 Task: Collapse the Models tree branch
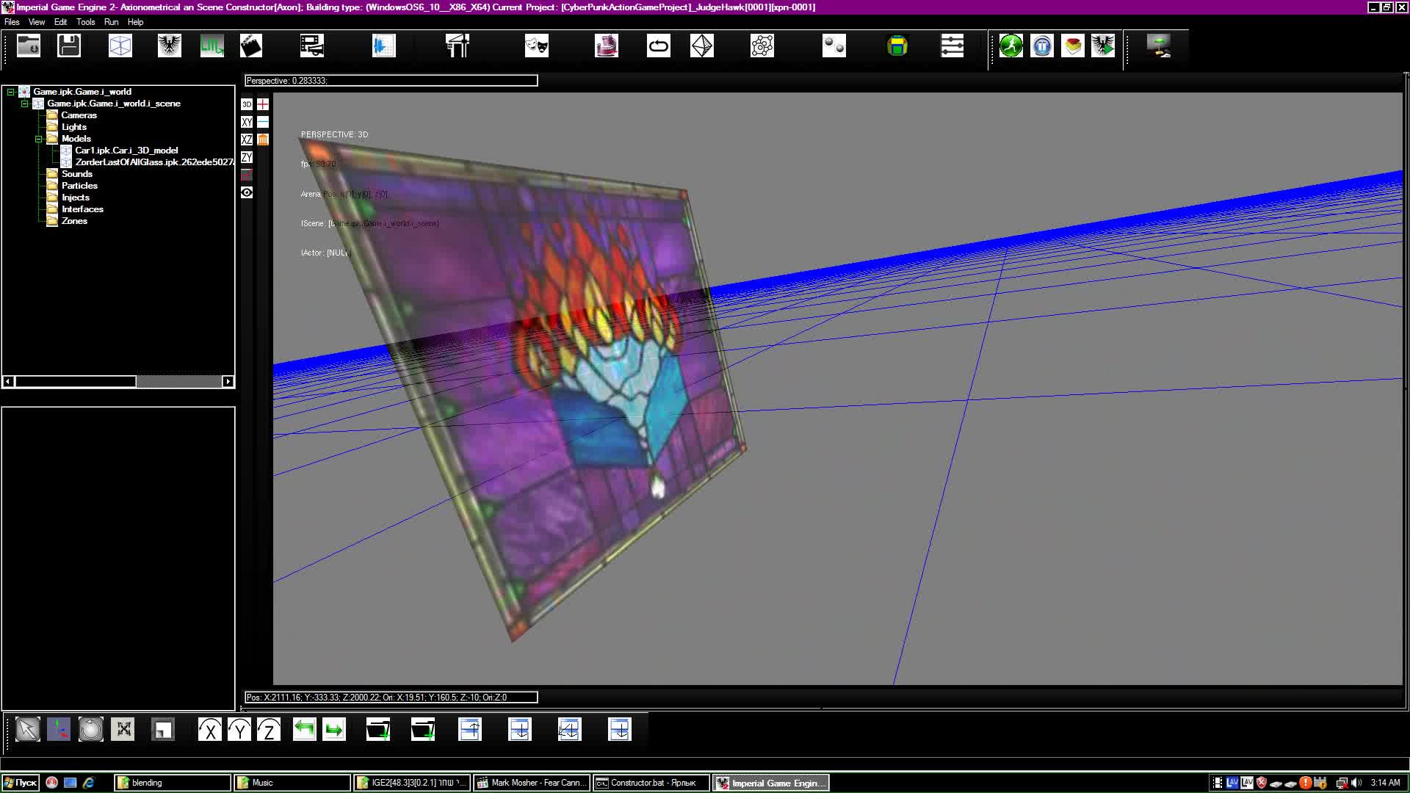point(38,139)
